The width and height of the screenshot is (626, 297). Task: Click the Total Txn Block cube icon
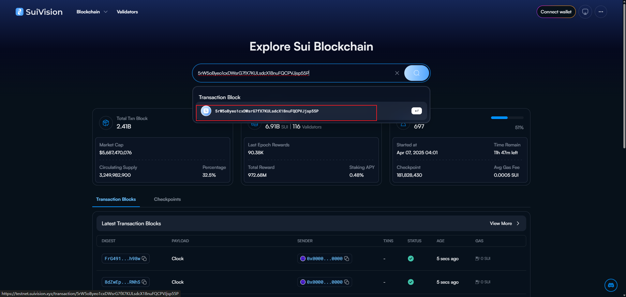(106, 123)
